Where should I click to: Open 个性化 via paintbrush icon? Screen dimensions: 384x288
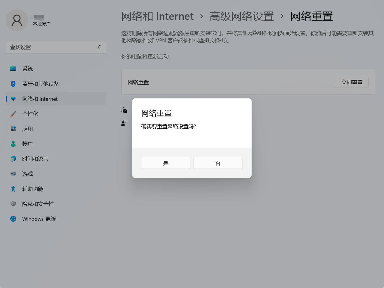[x=13, y=114]
